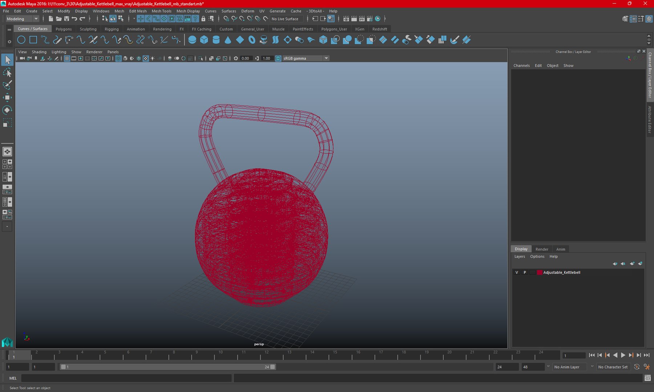Activate the Scale tool in toolbox
The image size is (654, 392).
pyautogui.click(x=7, y=123)
